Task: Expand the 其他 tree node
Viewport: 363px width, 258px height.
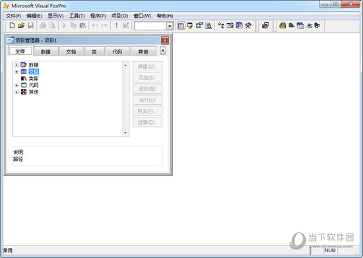Action: pyautogui.click(x=16, y=92)
